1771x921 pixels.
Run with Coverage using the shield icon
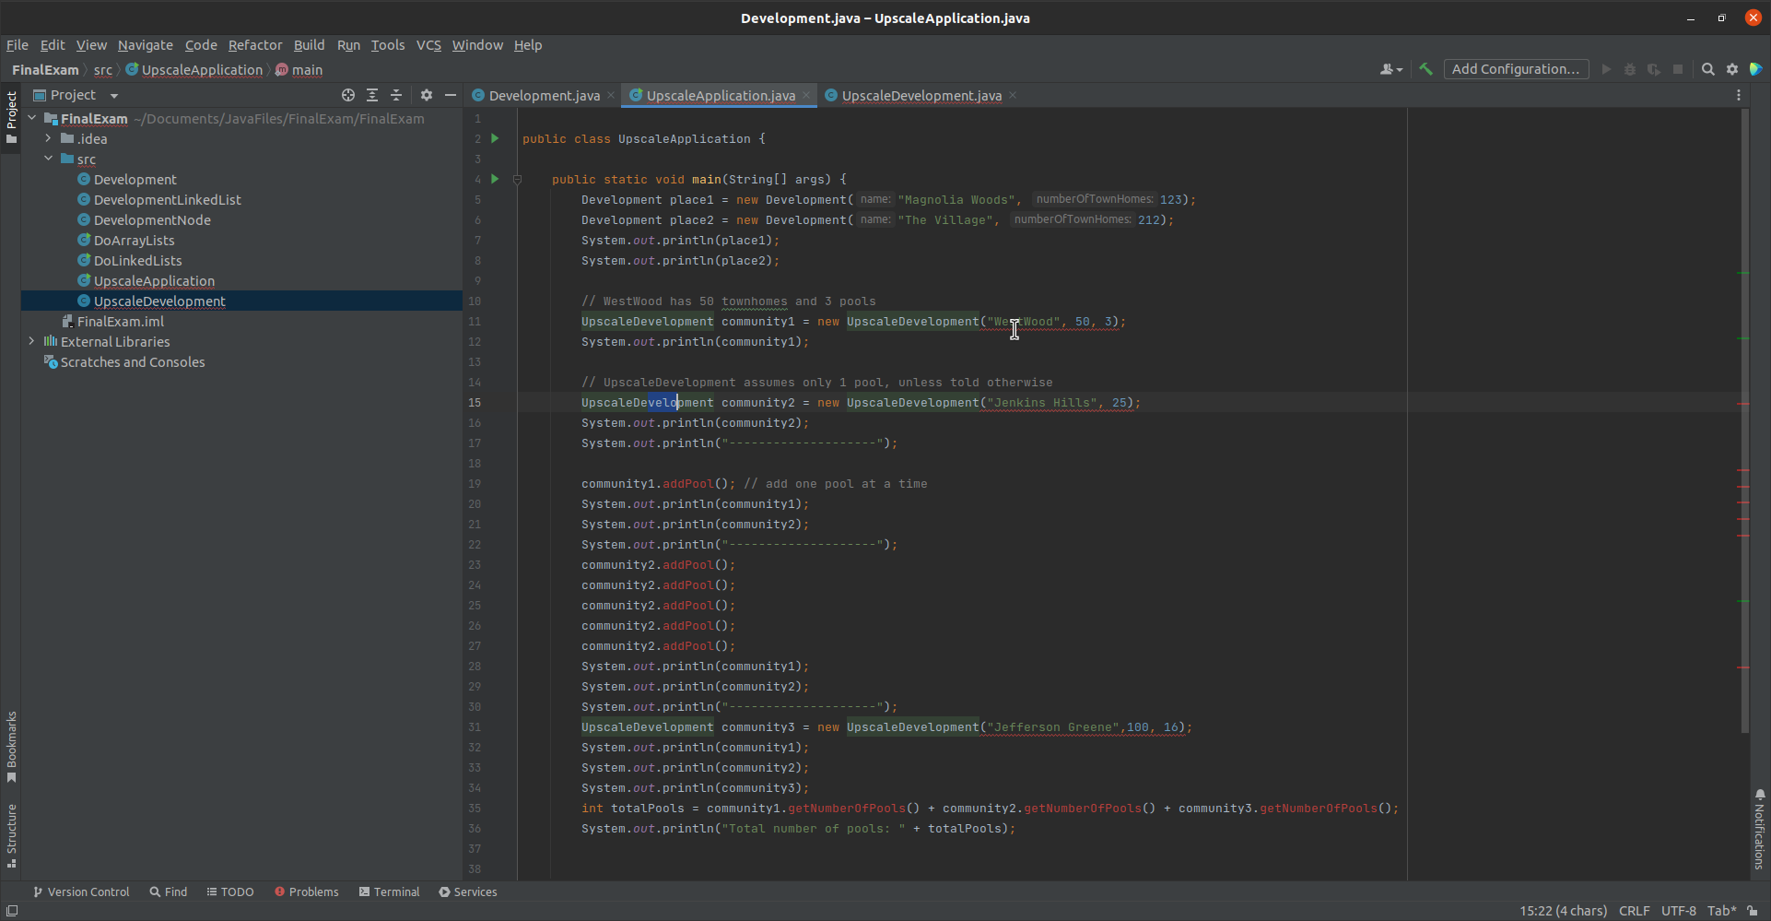(x=1655, y=69)
